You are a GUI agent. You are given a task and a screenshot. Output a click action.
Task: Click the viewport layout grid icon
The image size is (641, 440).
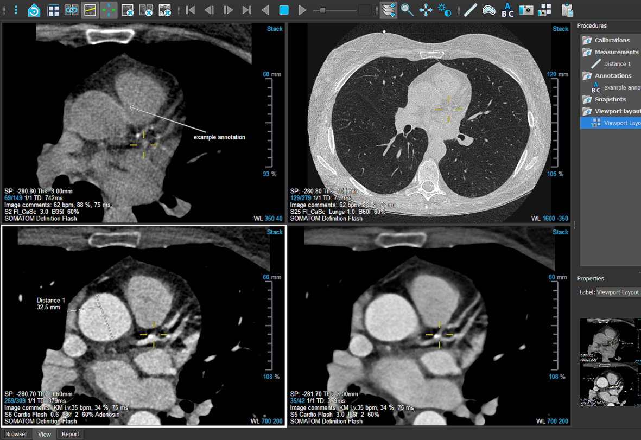pyautogui.click(x=53, y=10)
